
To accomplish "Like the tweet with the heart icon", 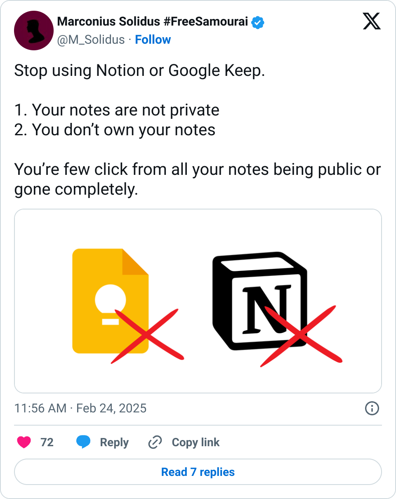I will [x=24, y=443].
